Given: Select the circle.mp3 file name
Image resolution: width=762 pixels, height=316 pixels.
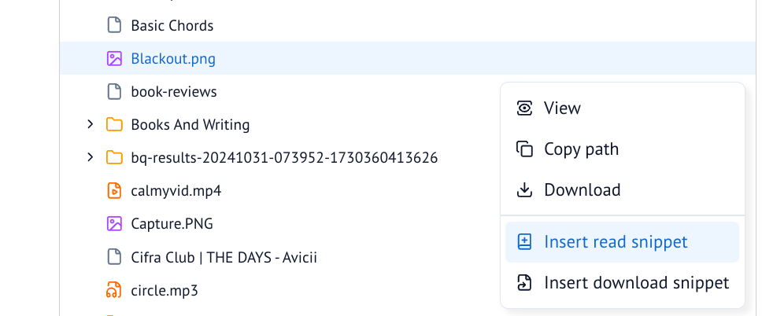Looking at the screenshot, I should (165, 291).
